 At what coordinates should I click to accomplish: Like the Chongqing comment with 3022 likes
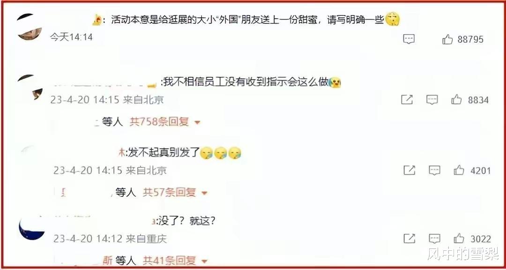[459, 239]
